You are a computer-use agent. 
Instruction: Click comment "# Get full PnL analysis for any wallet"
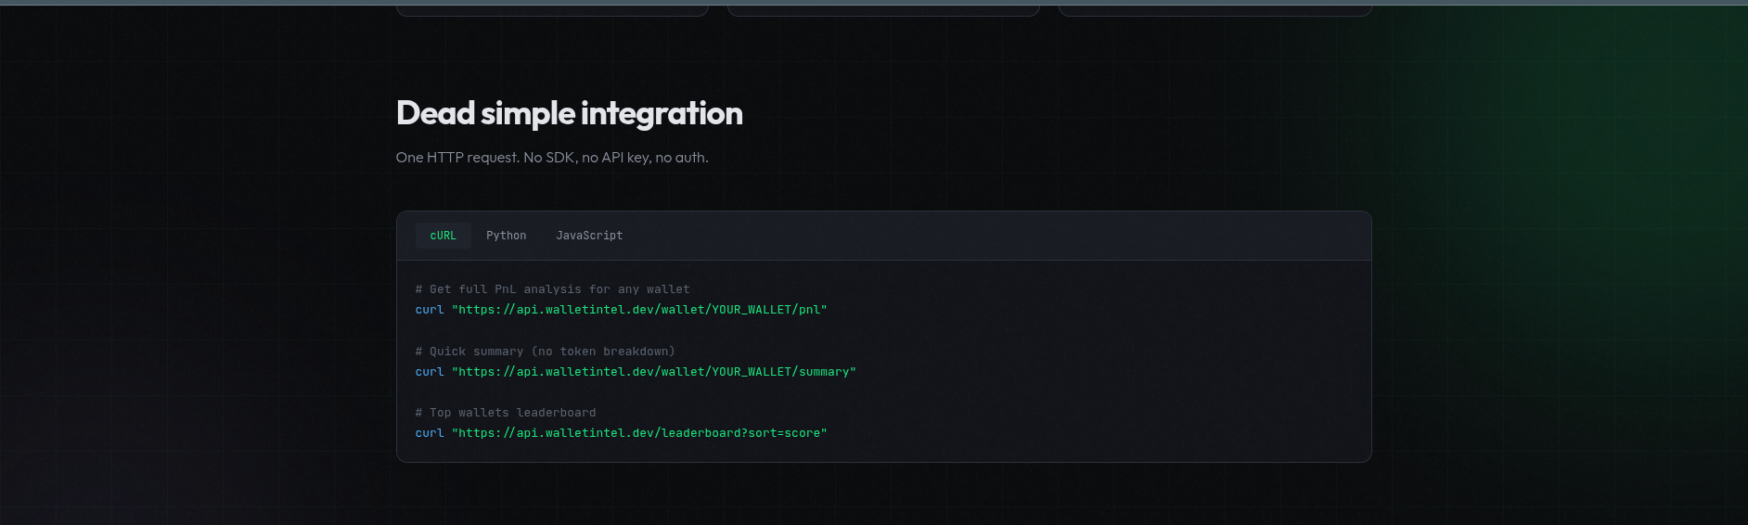pyautogui.click(x=552, y=289)
